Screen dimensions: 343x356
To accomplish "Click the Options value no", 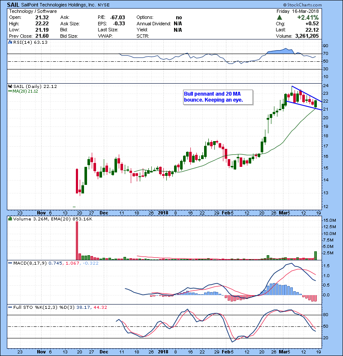I will tap(179, 18).
